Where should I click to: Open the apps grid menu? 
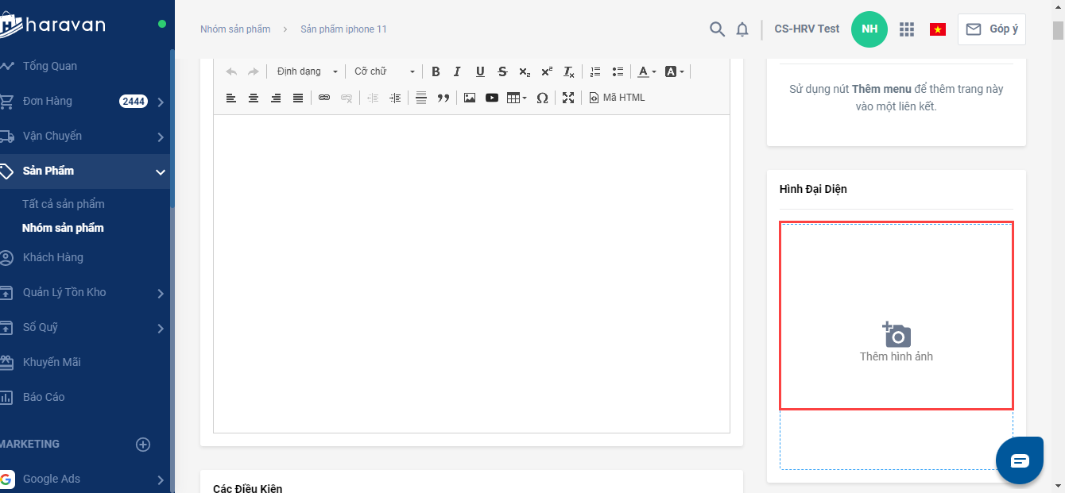click(907, 29)
